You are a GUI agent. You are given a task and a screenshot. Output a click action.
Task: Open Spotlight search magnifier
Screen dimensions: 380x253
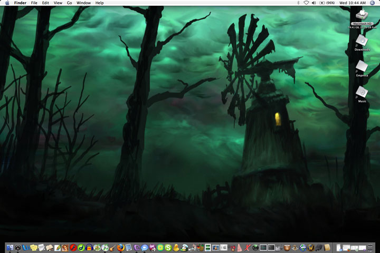pos(373,3)
